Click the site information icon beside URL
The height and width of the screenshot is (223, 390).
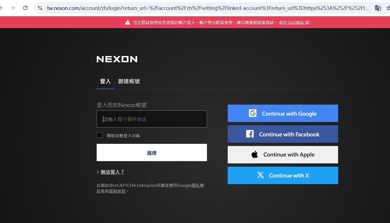(40, 8)
